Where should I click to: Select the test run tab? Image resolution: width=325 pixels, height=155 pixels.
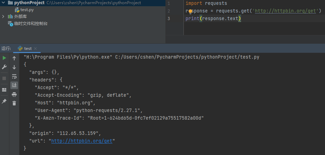coord(28,49)
